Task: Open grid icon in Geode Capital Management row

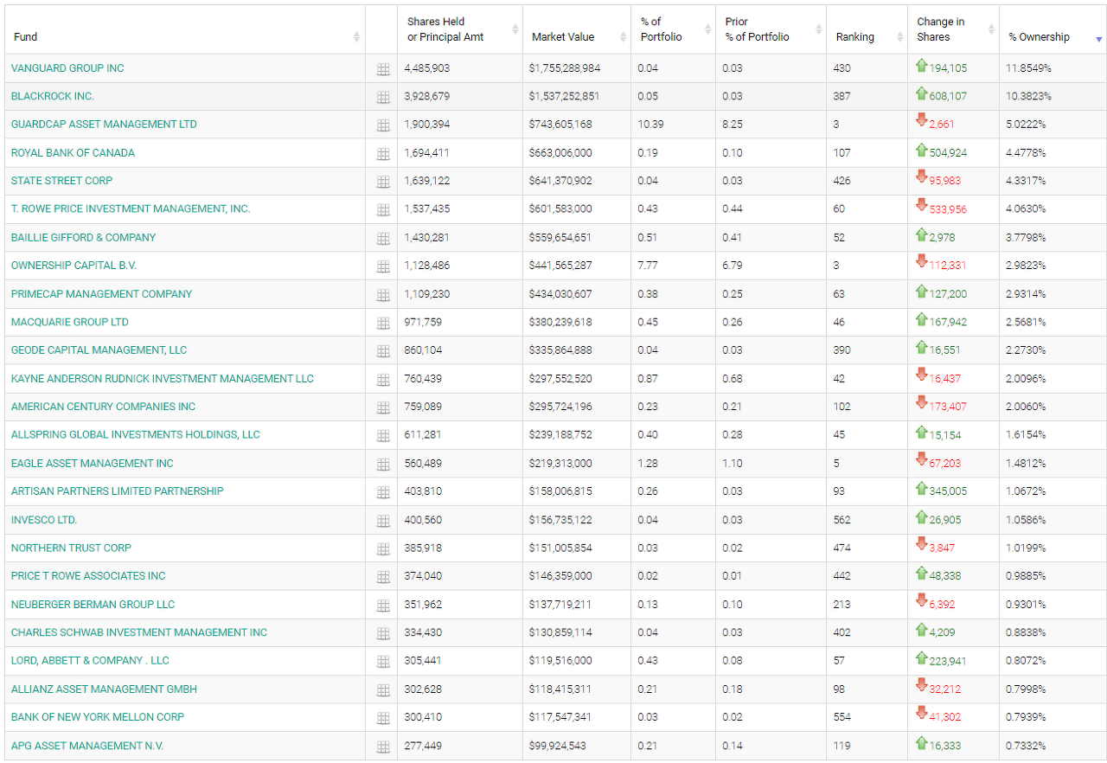Action: tap(383, 351)
